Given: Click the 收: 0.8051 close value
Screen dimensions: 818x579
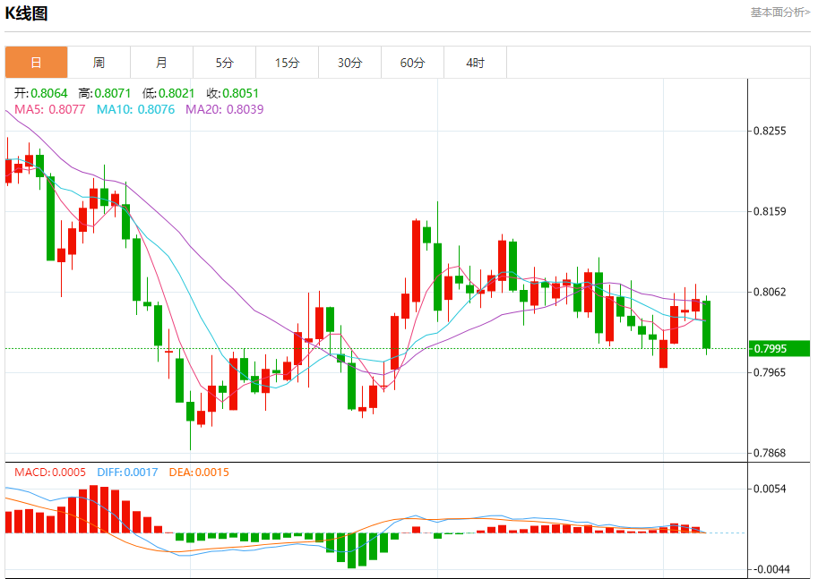Looking at the screenshot, I should (232, 93).
